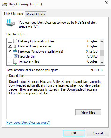111x138 pixels.
Task: Click the file list scrollbar thumb
Action: (x=102, y=53)
